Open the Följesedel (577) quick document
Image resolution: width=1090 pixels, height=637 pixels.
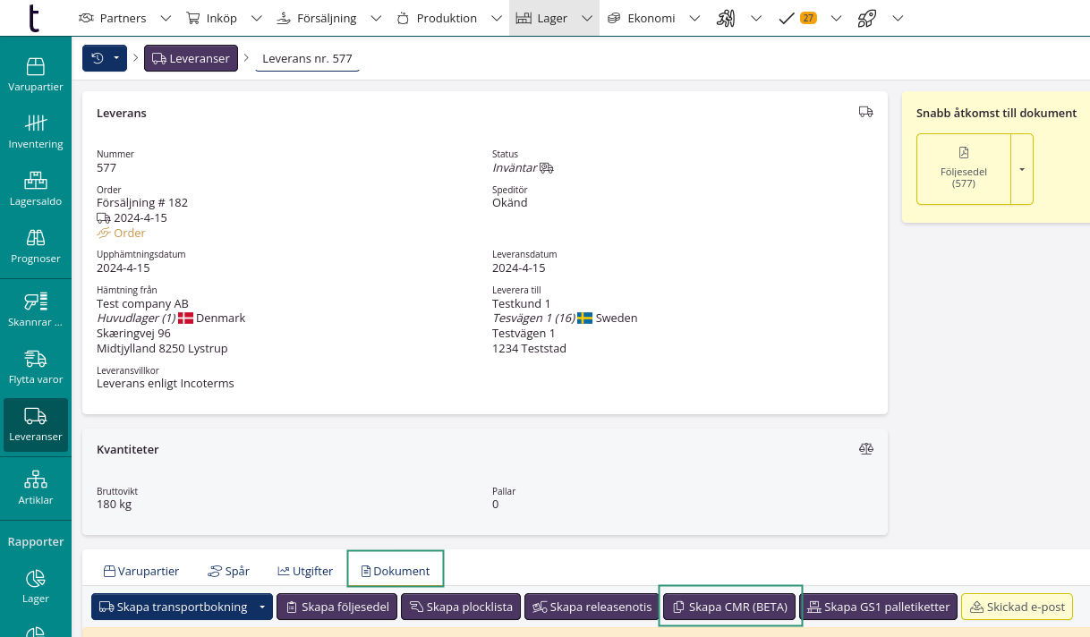[963, 169]
